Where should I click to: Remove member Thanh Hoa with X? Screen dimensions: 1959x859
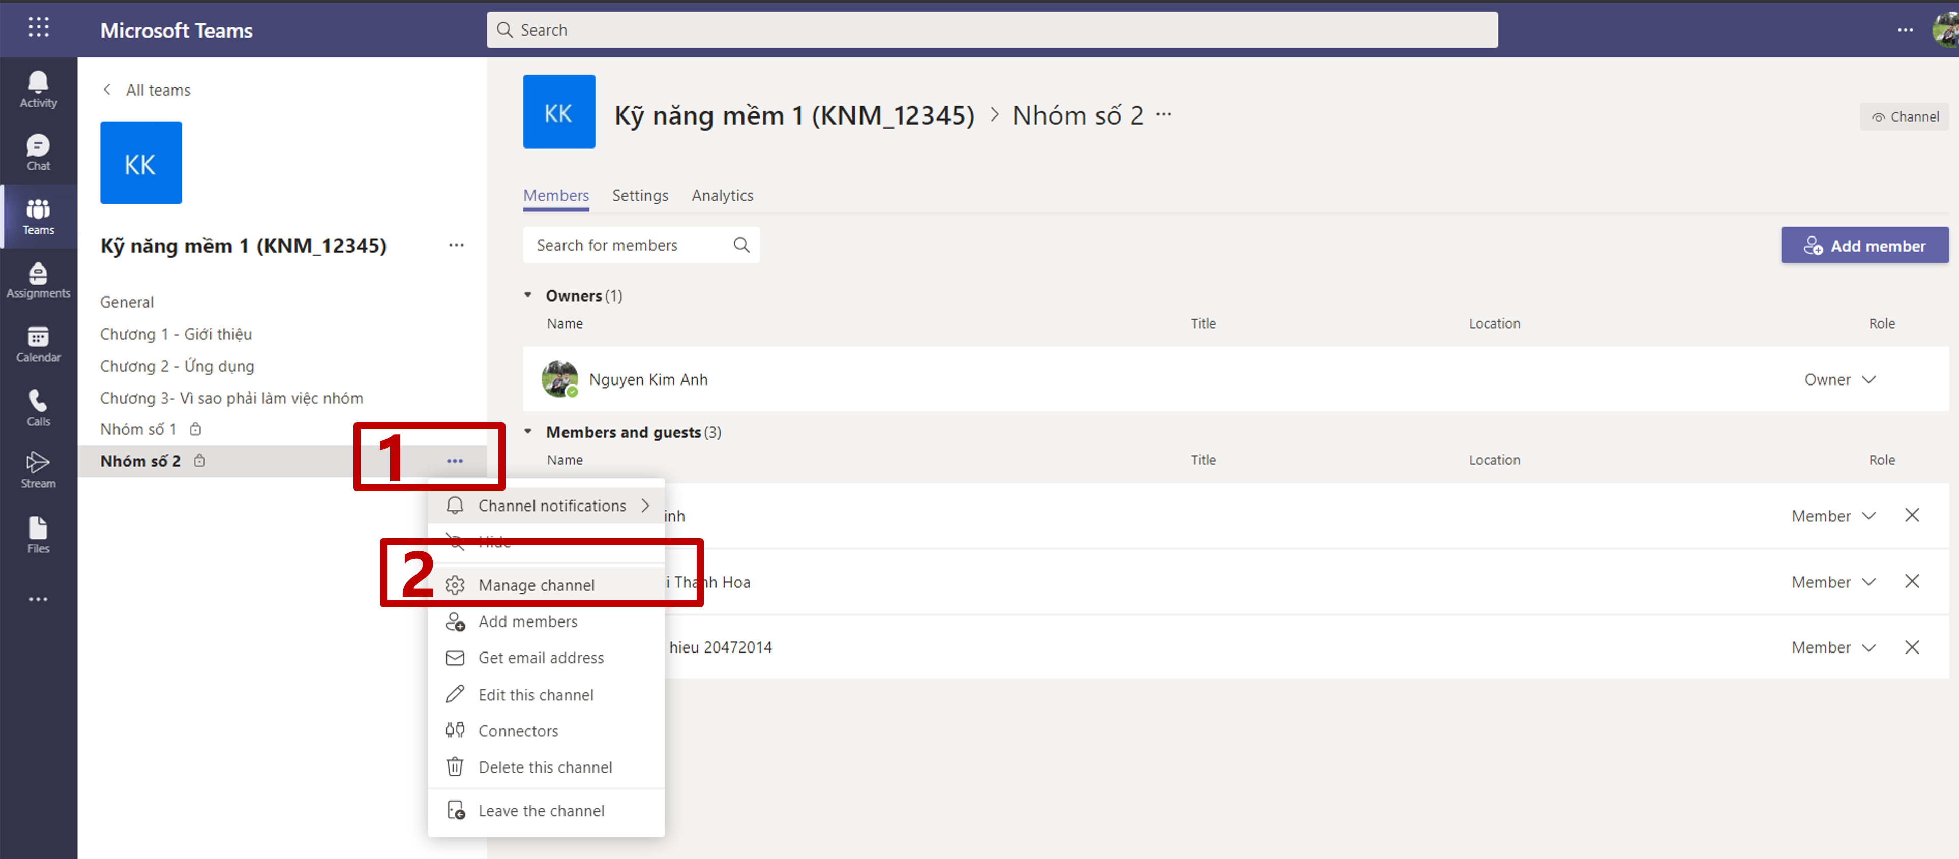pyautogui.click(x=1911, y=581)
